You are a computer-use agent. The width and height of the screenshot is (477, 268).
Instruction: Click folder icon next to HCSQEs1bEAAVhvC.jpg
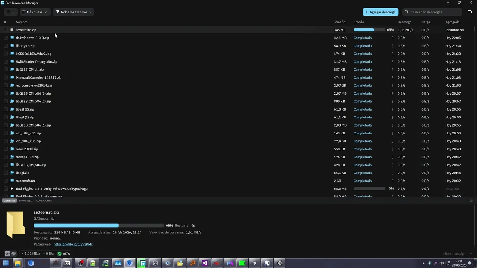(12, 54)
